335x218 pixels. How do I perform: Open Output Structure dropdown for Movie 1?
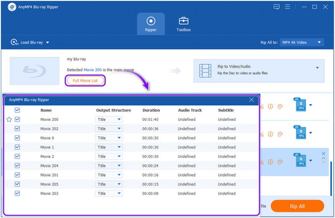(x=109, y=147)
